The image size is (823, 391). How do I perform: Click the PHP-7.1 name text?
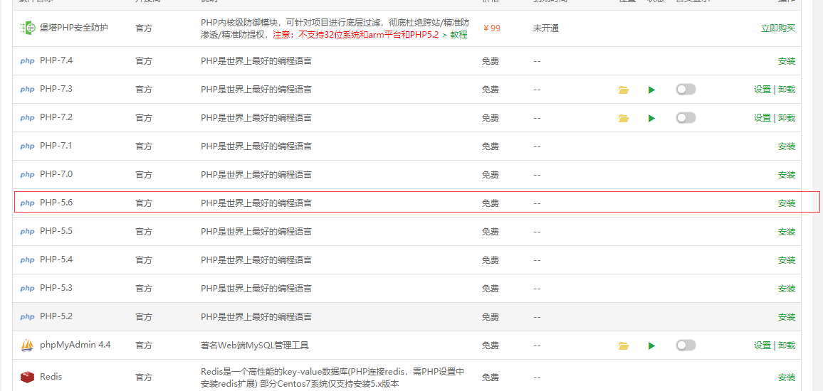pyautogui.click(x=56, y=146)
